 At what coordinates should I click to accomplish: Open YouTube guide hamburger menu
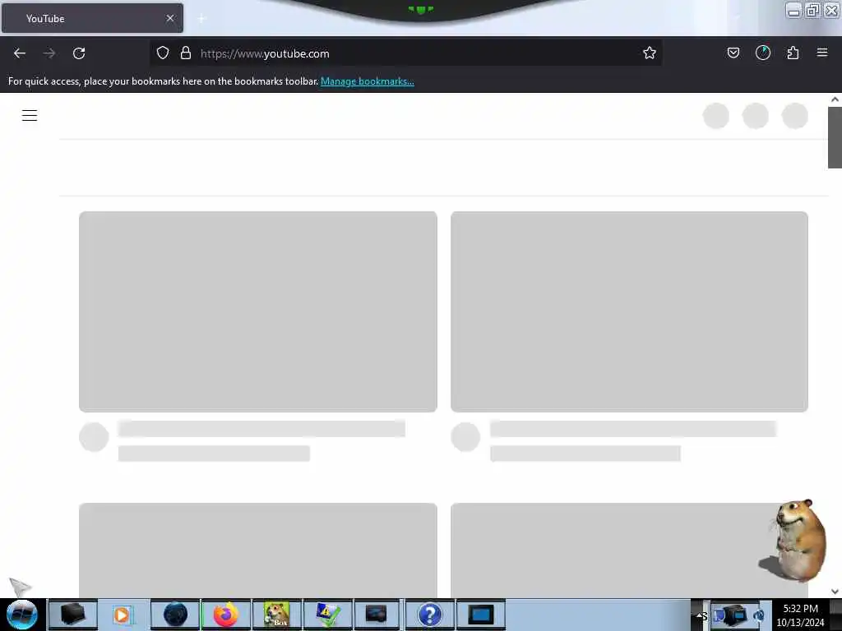point(30,115)
